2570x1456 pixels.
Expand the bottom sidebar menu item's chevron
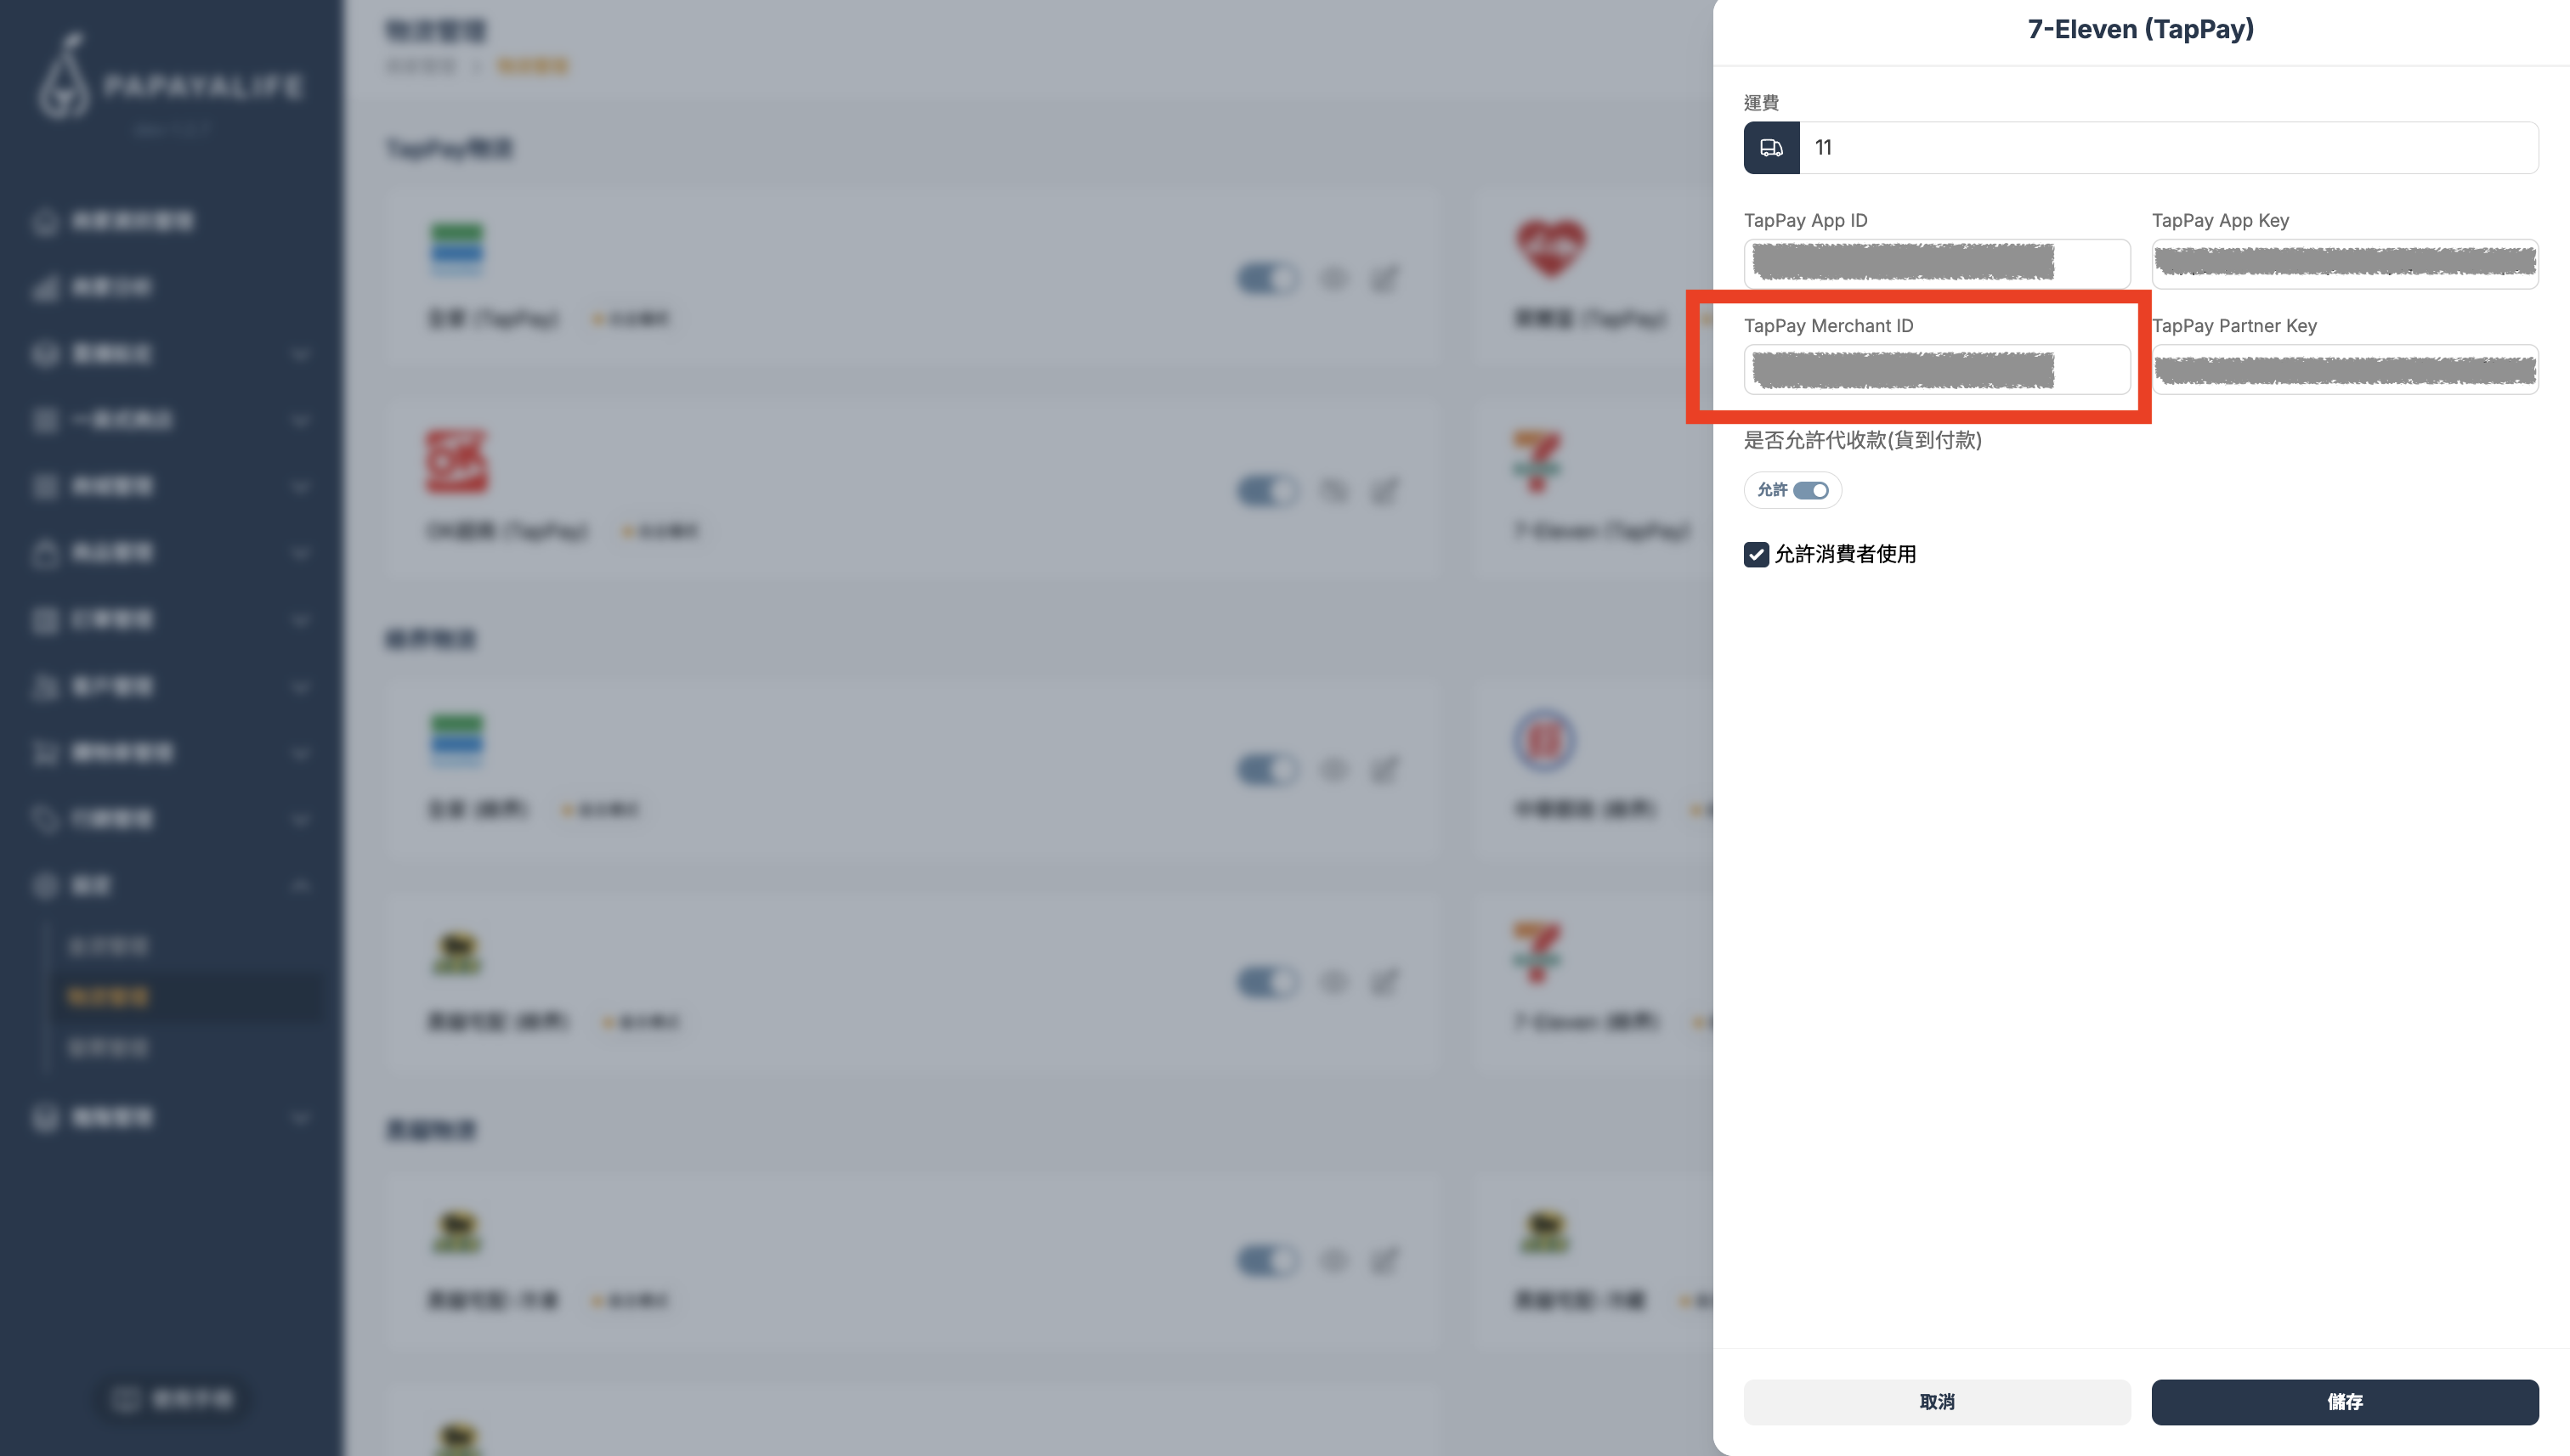300,1118
